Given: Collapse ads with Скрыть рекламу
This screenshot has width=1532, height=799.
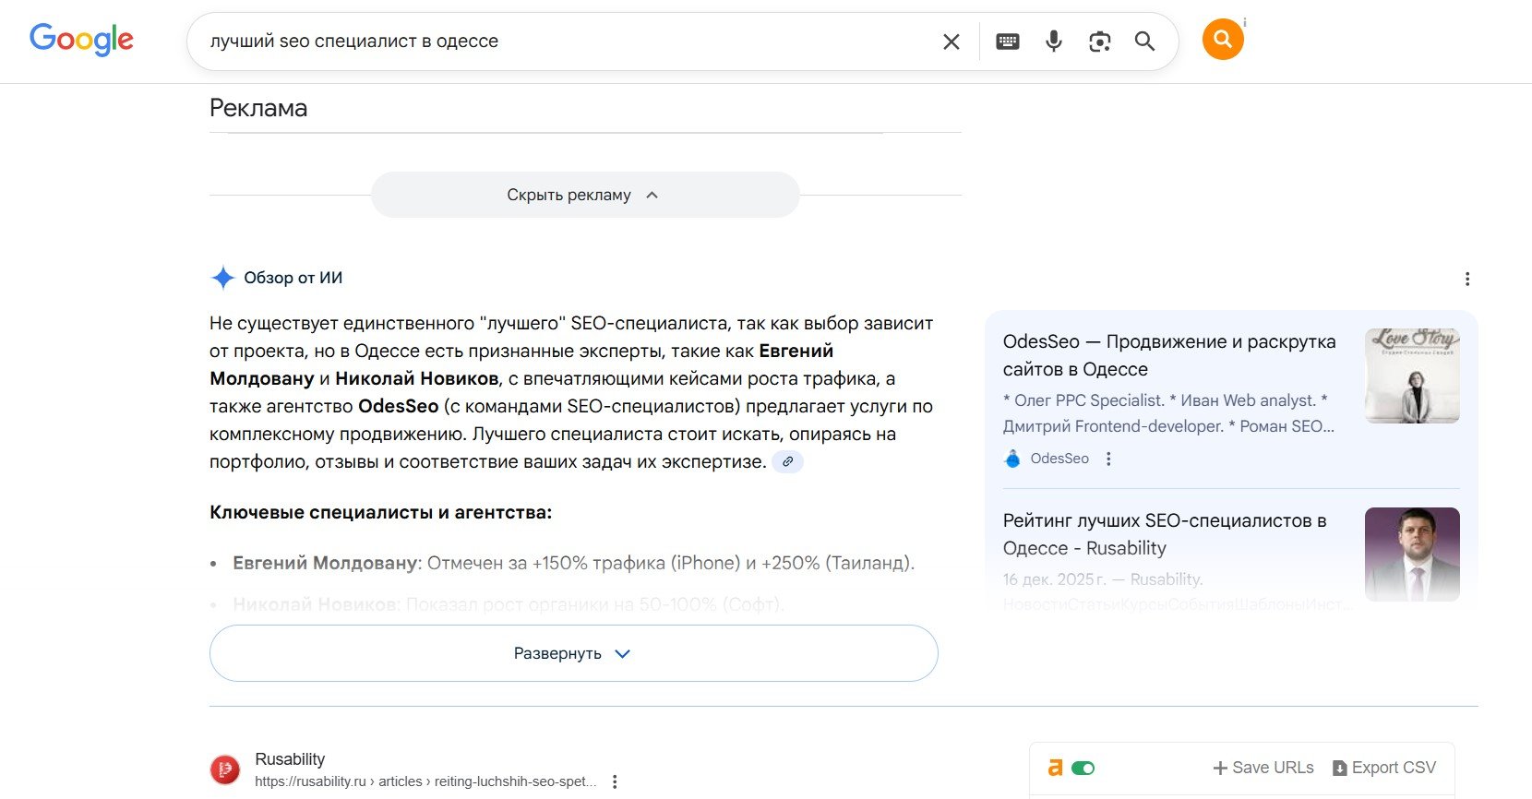Looking at the screenshot, I should click(x=584, y=195).
